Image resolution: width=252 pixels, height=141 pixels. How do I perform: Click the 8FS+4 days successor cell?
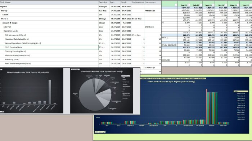click(153, 27)
